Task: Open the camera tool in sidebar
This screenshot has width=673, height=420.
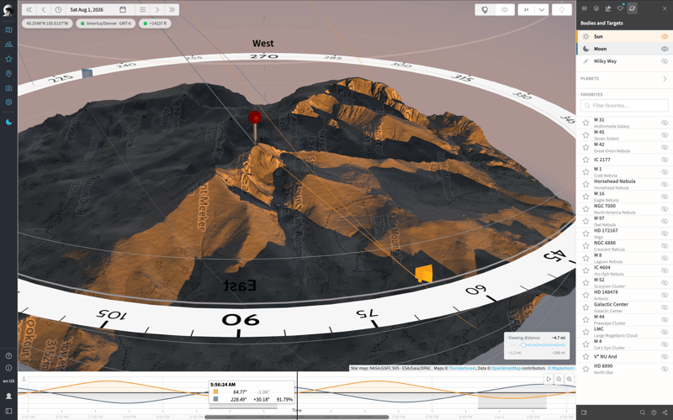Action: (8, 88)
